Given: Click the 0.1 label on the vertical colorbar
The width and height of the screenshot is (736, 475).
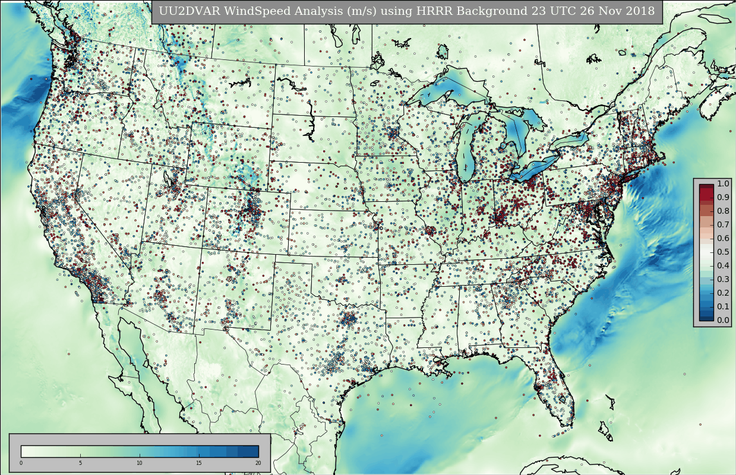Looking at the screenshot, I should point(723,307).
